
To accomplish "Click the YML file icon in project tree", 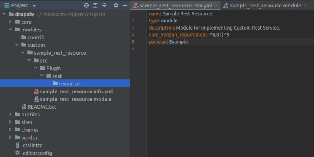I will click(37, 92).
